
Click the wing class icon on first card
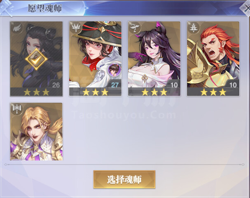point(16,28)
